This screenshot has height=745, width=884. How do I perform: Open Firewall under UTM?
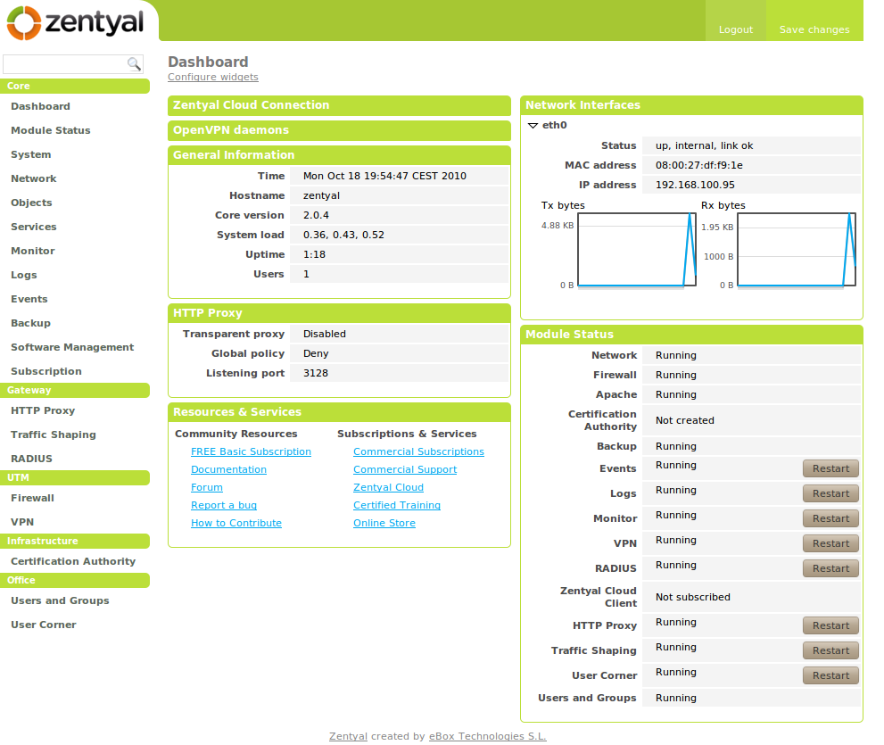[33, 498]
